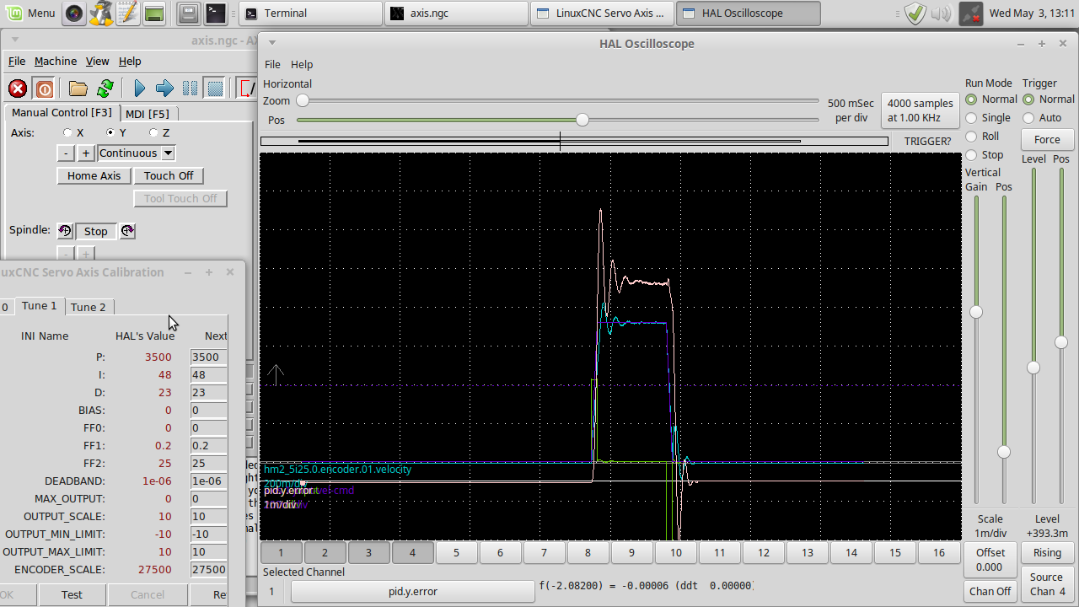Select the X axis radio button
This screenshot has width=1079, height=607.
pos(67,132)
